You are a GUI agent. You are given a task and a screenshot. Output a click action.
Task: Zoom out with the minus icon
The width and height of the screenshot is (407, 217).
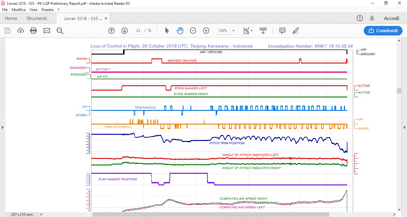193,31
